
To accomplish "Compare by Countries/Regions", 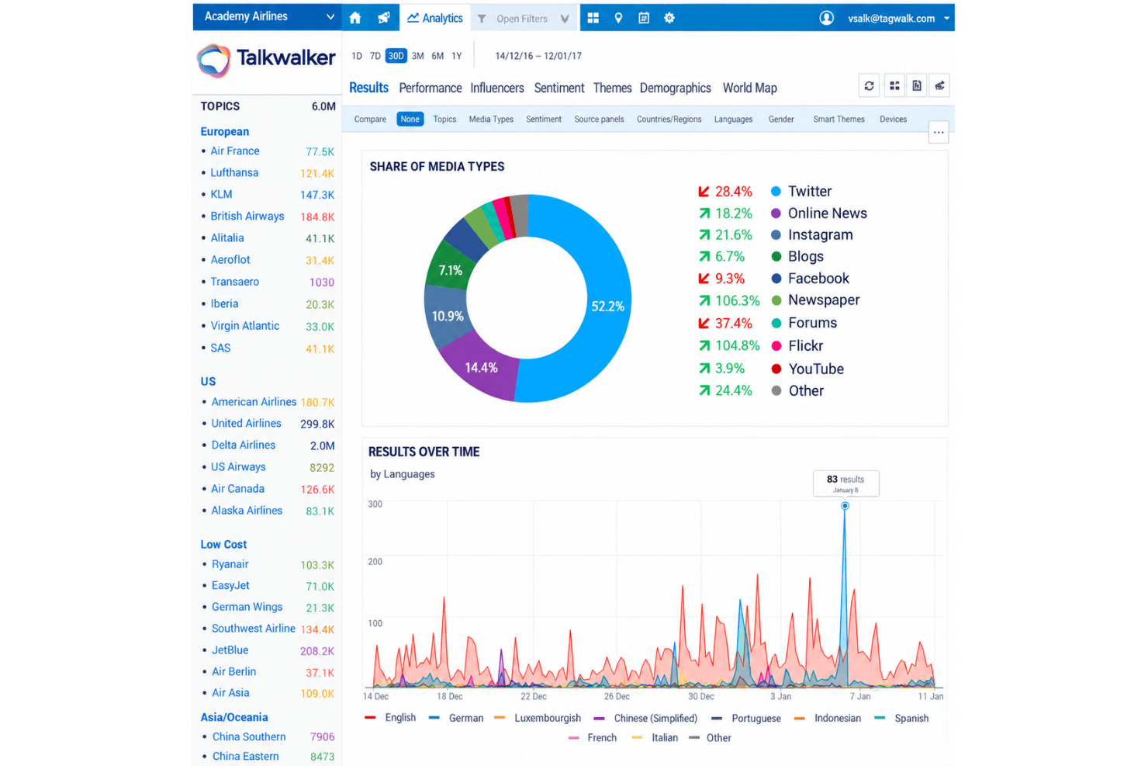I will [x=669, y=119].
